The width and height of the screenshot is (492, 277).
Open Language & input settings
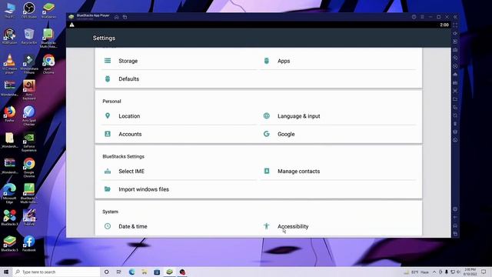tap(338, 116)
